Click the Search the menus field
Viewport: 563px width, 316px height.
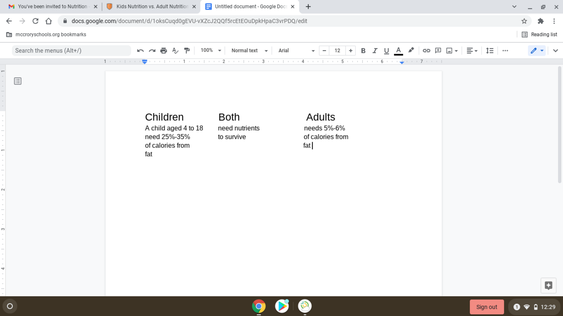click(71, 51)
